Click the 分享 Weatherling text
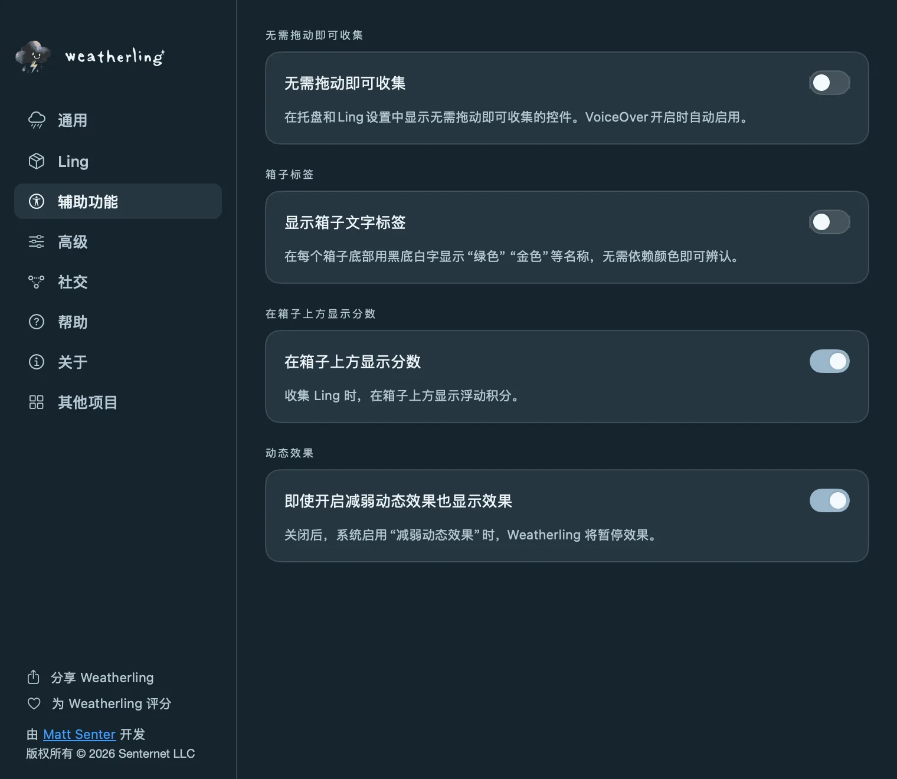Viewport: 897px width, 779px height. (102, 677)
